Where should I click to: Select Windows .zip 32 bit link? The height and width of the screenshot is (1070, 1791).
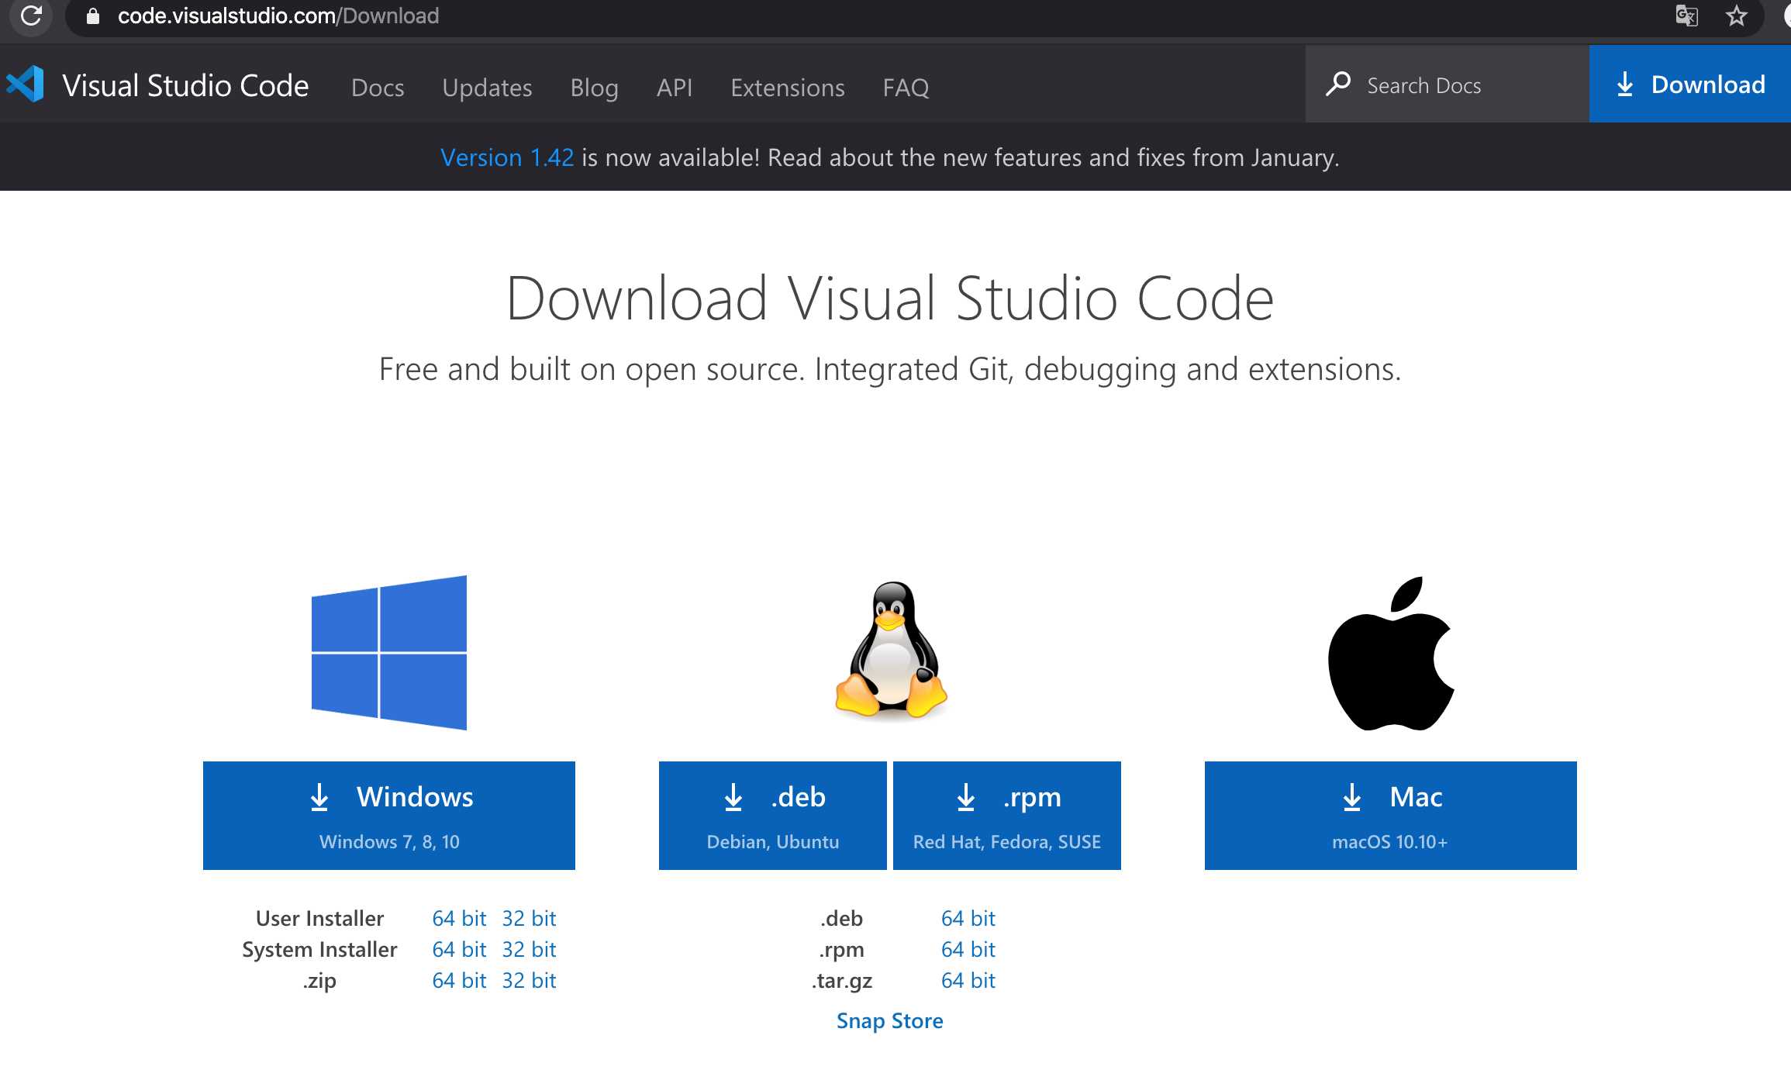(x=529, y=980)
